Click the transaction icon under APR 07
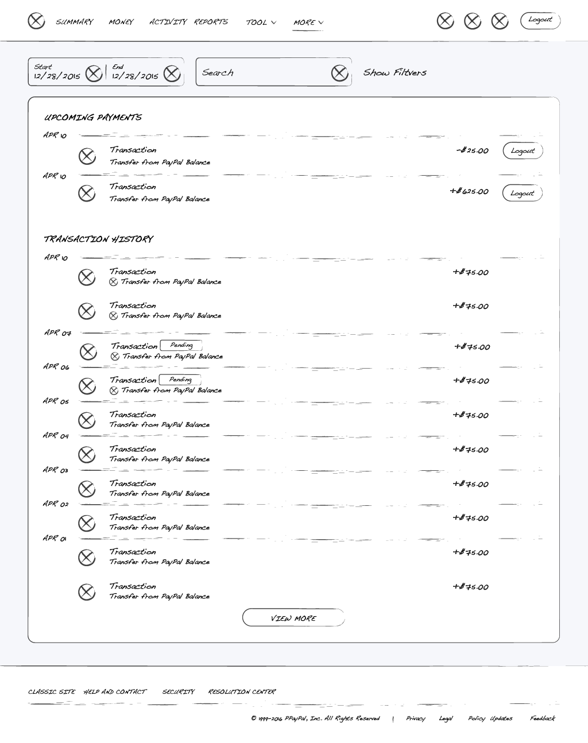 88,351
